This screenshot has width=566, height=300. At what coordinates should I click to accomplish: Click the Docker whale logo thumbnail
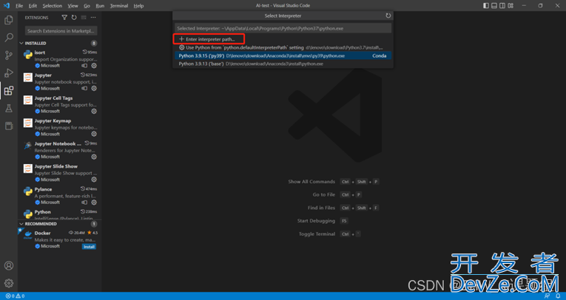(28, 234)
